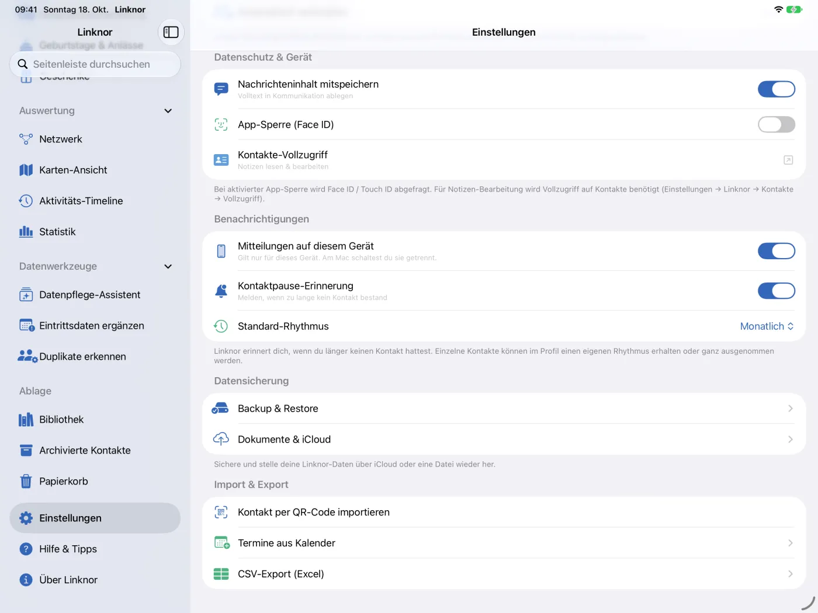Toggle the sidebar visibility button

coord(171,32)
